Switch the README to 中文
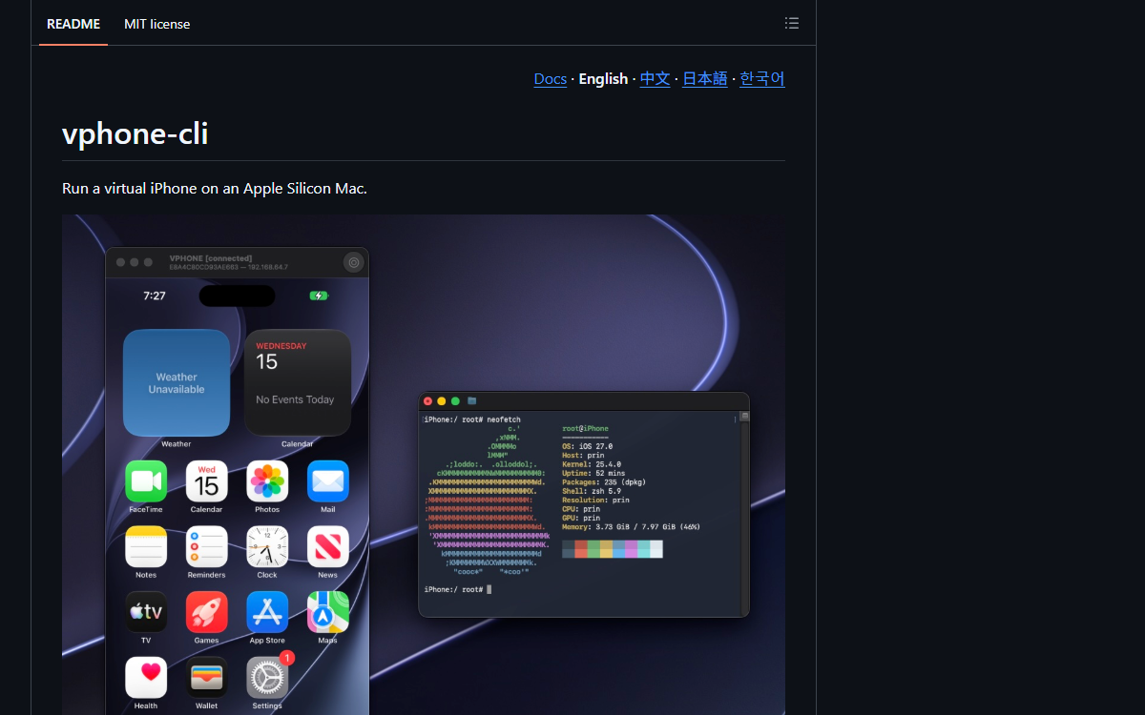The width and height of the screenshot is (1145, 715). (655, 78)
